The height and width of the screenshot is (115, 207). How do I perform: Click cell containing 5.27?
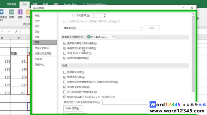(19, 83)
